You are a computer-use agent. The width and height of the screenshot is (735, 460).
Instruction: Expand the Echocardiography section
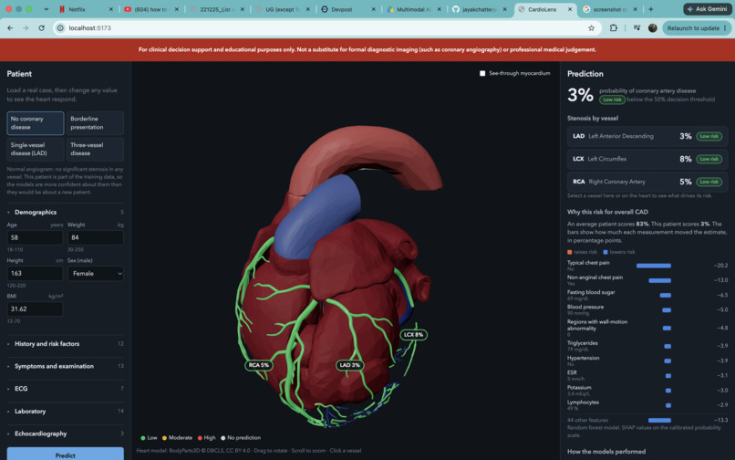click(65, 434)
